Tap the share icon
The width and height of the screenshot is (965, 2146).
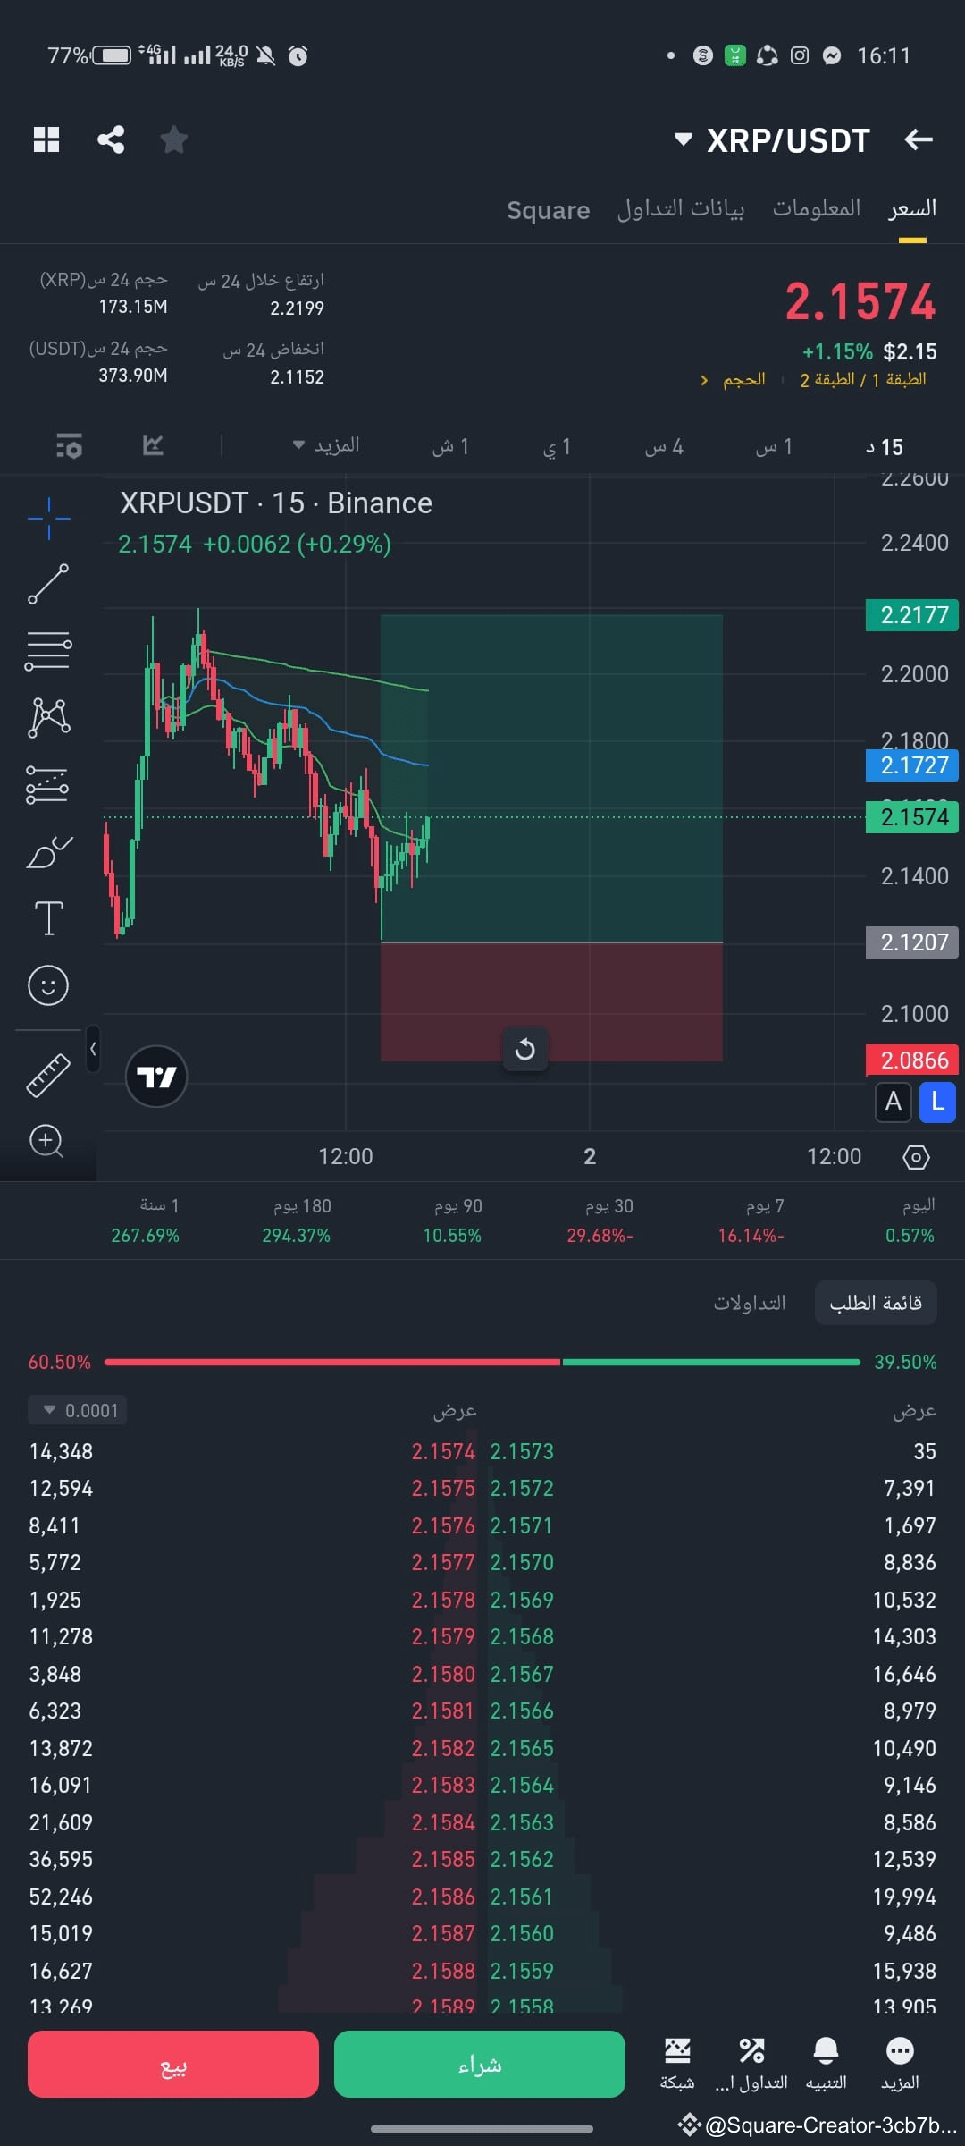[111, 139]
